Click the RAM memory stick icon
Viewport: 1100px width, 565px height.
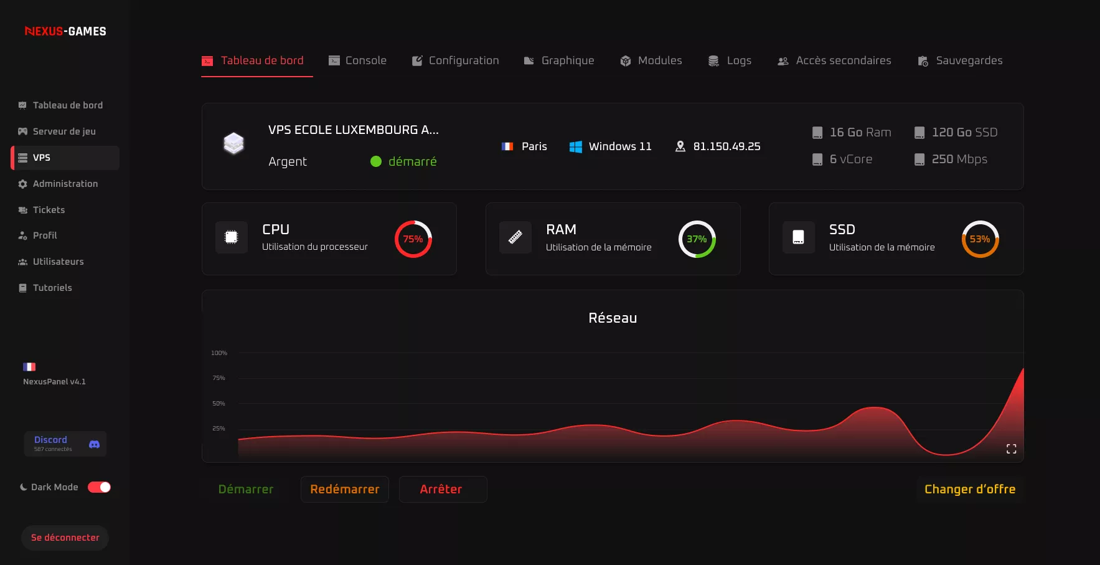(x=515, y=237)
